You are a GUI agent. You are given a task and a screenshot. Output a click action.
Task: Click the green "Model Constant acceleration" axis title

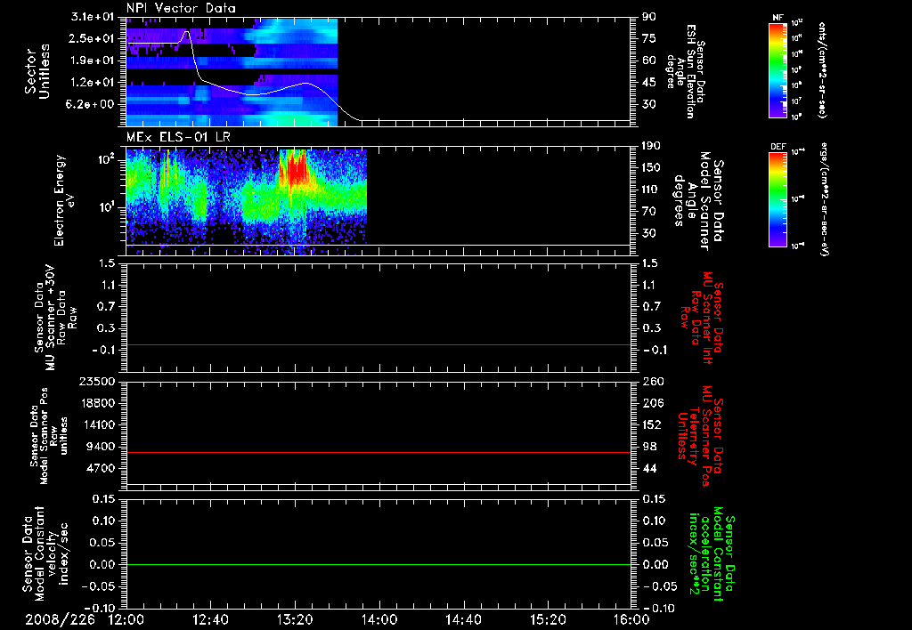[712, 554]
